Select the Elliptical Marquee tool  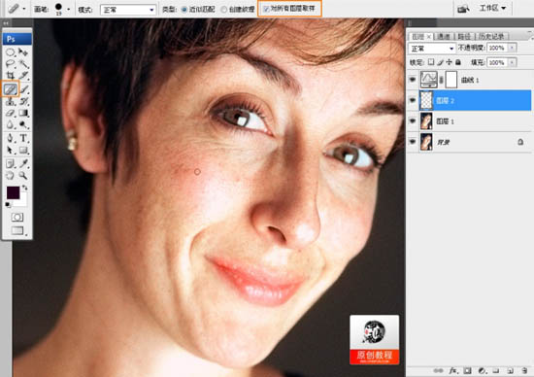pos(11,52)
